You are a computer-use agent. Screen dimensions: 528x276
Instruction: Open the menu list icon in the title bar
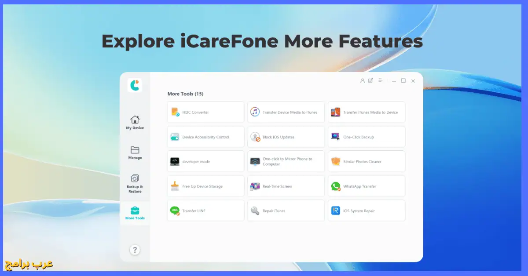point(380,80)
